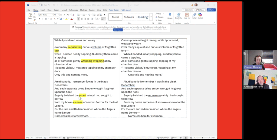277x140 pixels.
Task: Expand the bullets list dropdown
Action: pyautogui.click(x=81, y=15)
